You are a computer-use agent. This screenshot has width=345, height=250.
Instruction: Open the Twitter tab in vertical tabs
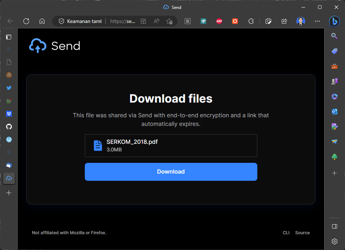point(9,88)
